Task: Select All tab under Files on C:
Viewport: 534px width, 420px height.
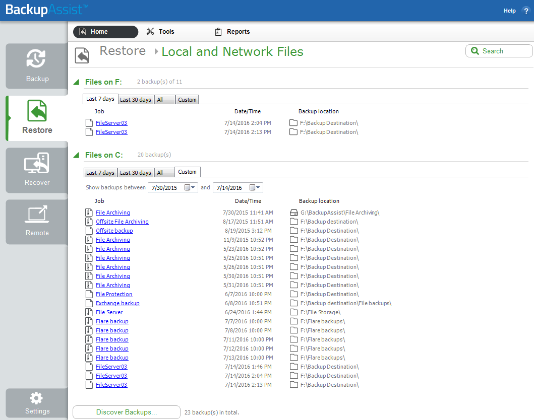Action: [x=164, y=173]
